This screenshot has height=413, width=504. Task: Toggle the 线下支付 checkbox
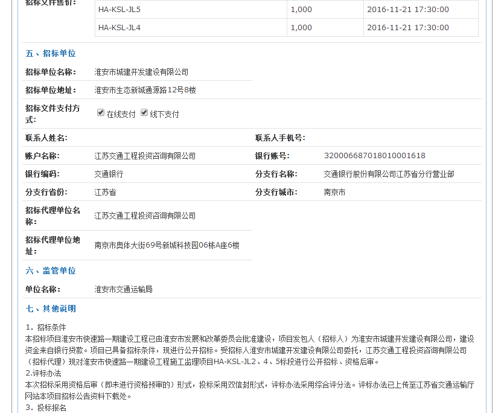click(144, 112)
